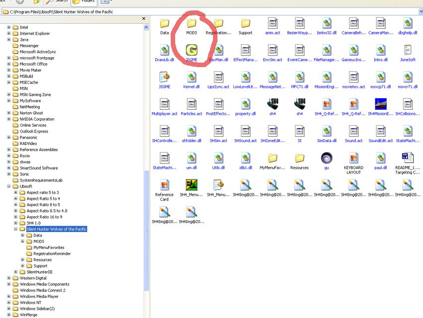Select the anim.act file
The image size is (423, 318).
(273, 23)
